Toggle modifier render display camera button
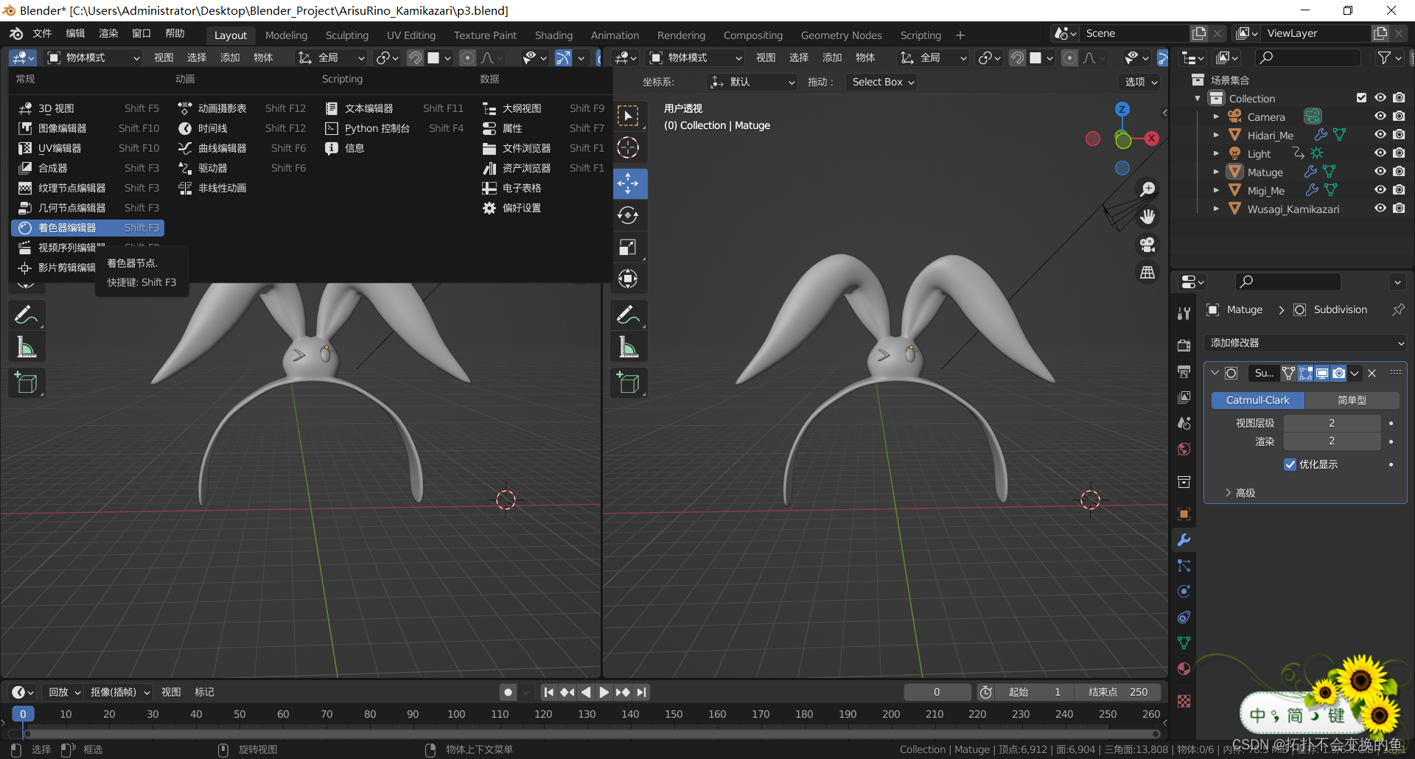Viewport: 1415px width, 759px height. (x=1338, y=373)
